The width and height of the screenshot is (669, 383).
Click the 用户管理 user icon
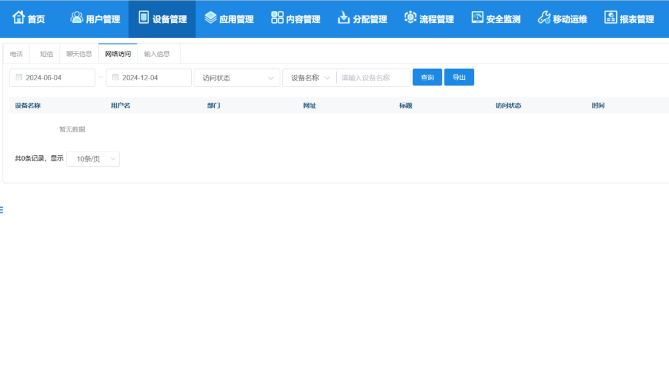[77, 18]
